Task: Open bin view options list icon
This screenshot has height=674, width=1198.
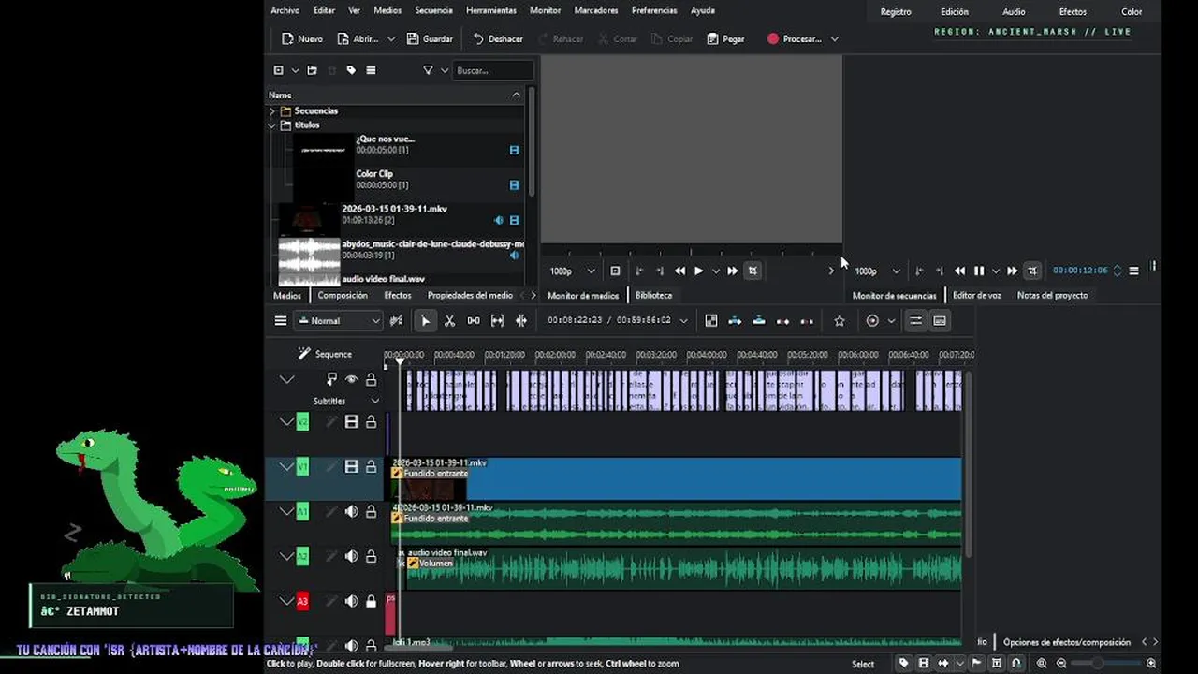Action: coord(371,70)
